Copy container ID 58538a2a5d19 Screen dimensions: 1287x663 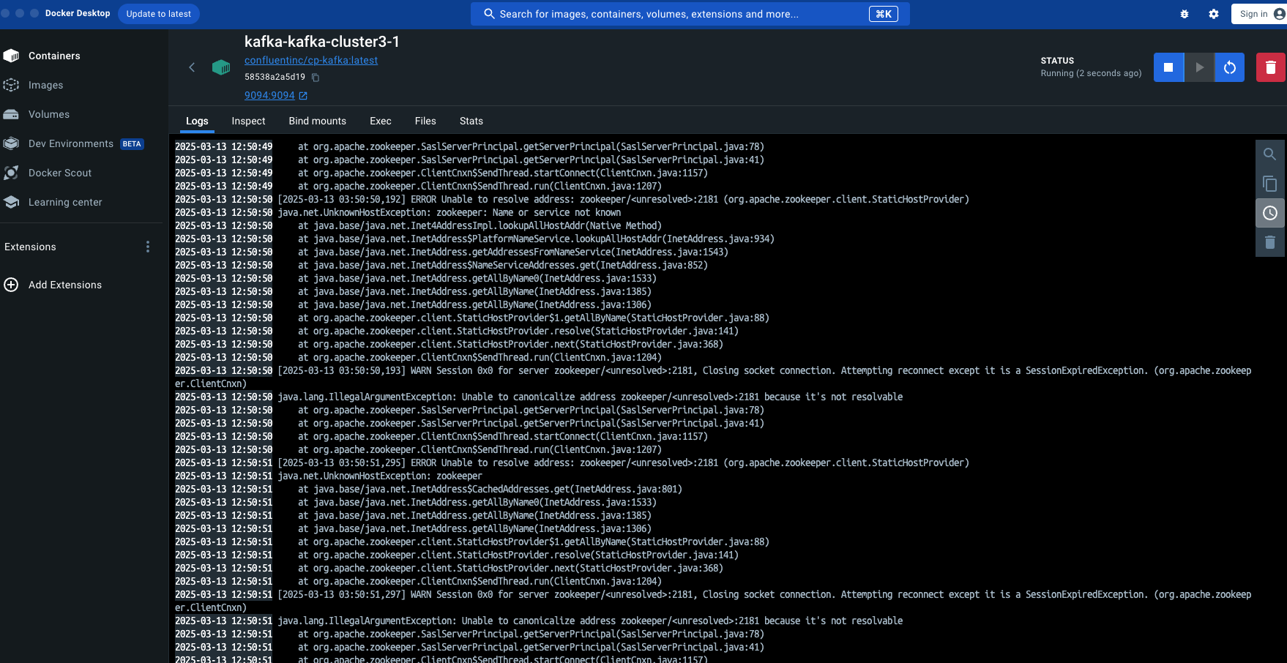316,77
